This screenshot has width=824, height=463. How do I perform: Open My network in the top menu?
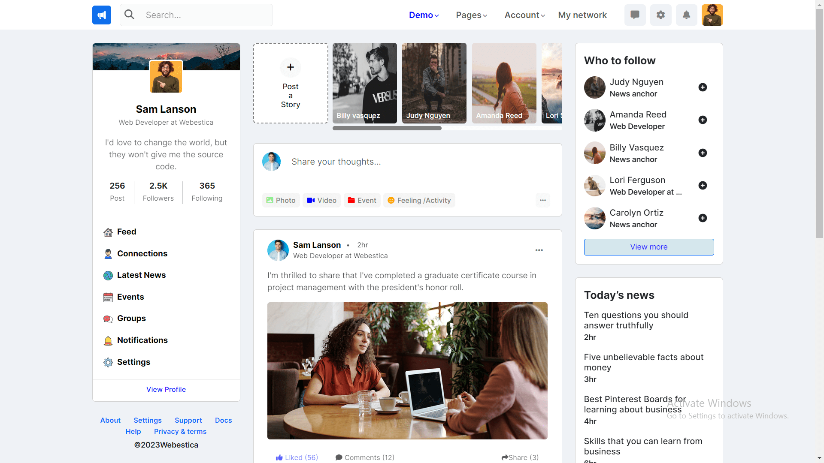point(582,15)
